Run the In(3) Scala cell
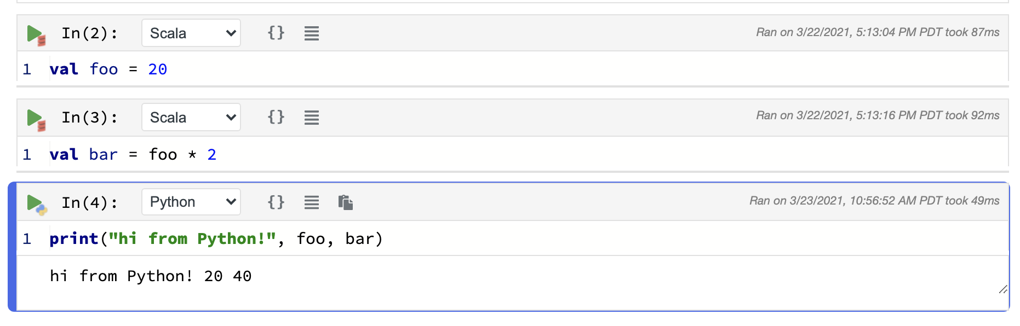The width and height of the screenshot is (1020, 326). 35,117
